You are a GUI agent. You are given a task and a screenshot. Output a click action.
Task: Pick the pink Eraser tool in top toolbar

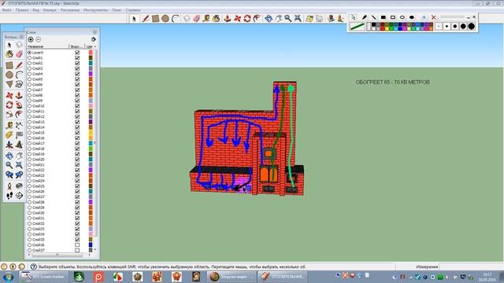[x=196, y=19]
